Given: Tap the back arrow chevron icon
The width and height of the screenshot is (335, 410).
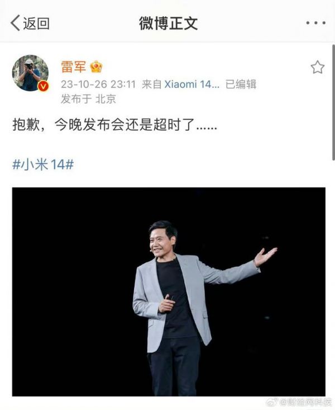Looking at the screenshot, I should pos(15,23).
